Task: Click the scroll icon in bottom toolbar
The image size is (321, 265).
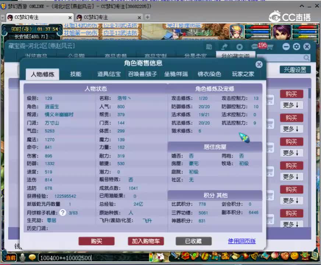Action: (x=236, y=256)
